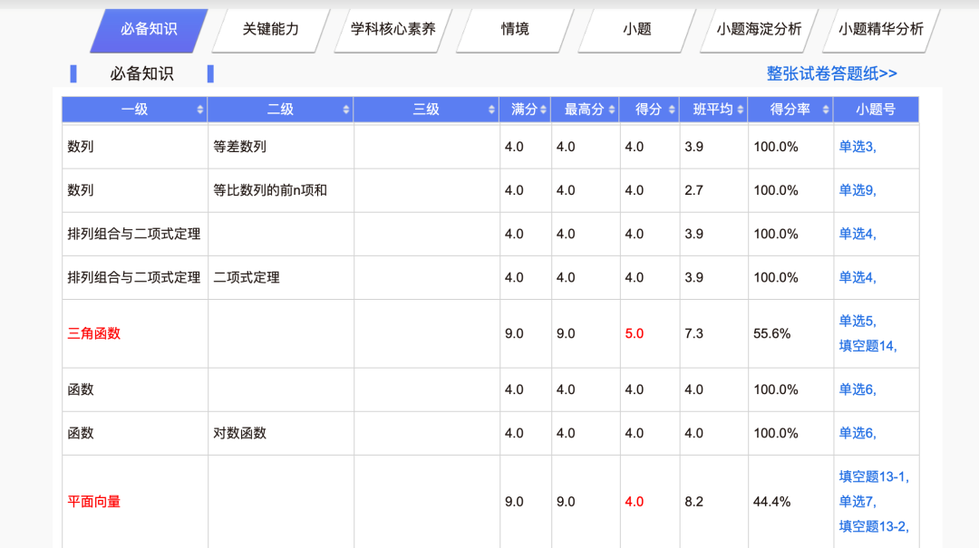Sort by the 最高分 column arrows
This screenshot has width=979, height=548.
pos(612,110)
